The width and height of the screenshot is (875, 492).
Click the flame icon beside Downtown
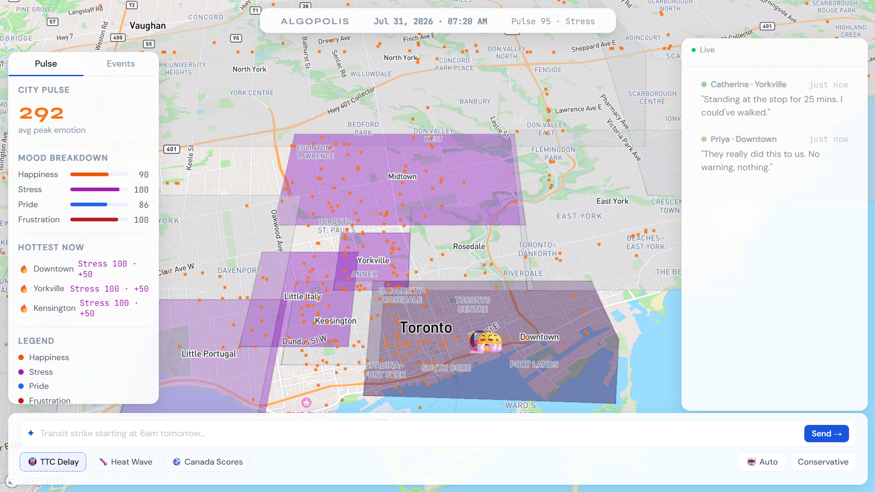[24, 269]
